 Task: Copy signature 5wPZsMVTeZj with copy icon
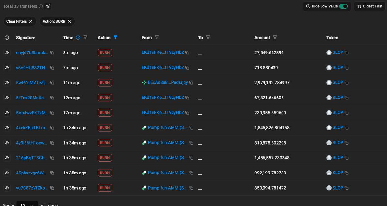(52, 83)
